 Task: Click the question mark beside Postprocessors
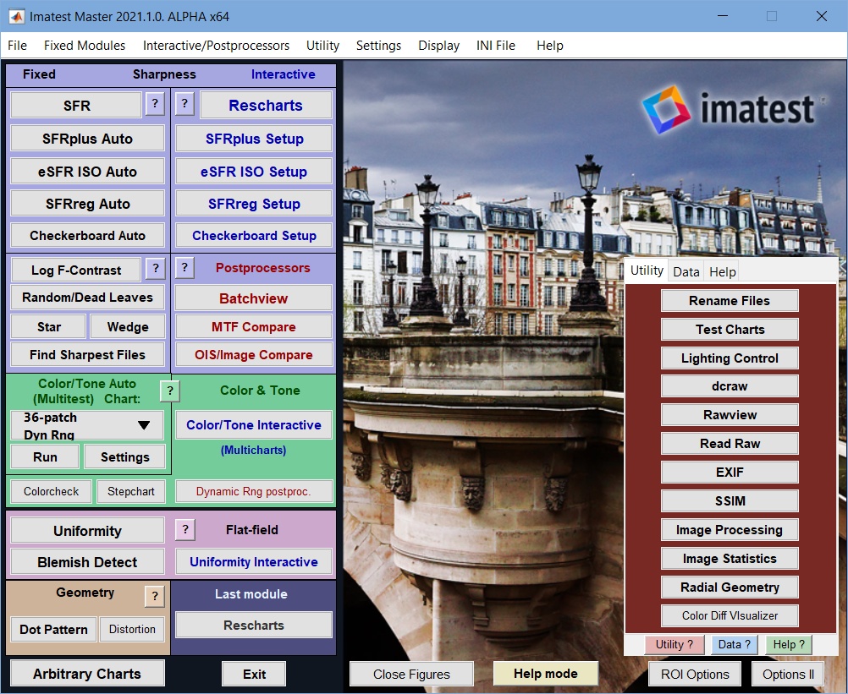(x=184, y=267)
